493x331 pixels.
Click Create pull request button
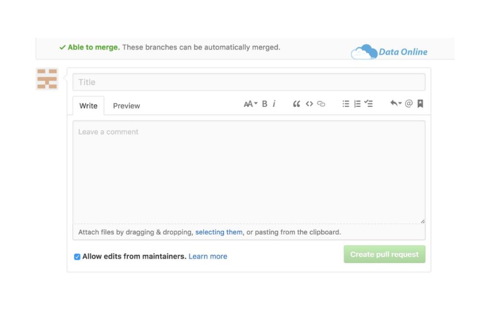coord(385,254)
